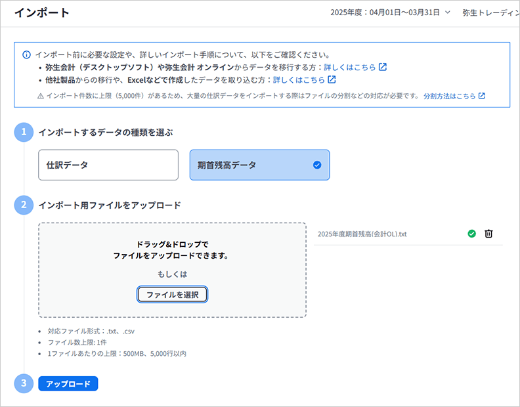
Task: Select the 期首残高データ data type option
Action: (259, 165)
